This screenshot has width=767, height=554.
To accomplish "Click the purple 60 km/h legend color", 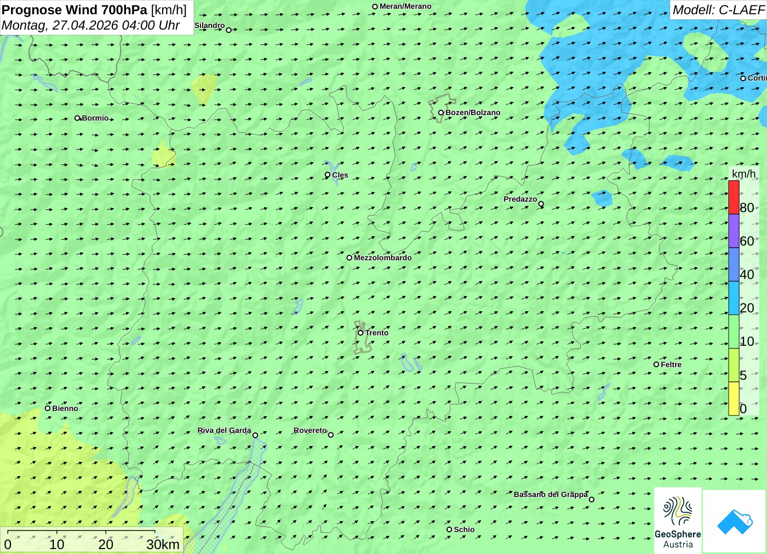I will click(x=734, y=231).
